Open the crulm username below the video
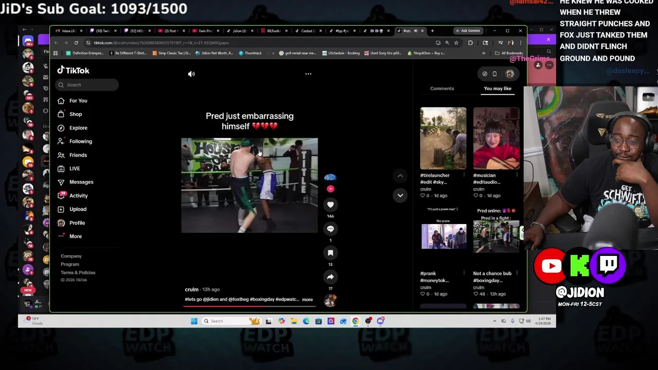 (192, 289)
